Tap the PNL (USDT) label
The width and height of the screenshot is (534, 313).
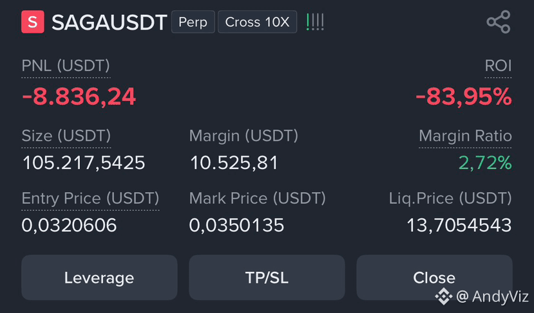click(x=66, y=66)
